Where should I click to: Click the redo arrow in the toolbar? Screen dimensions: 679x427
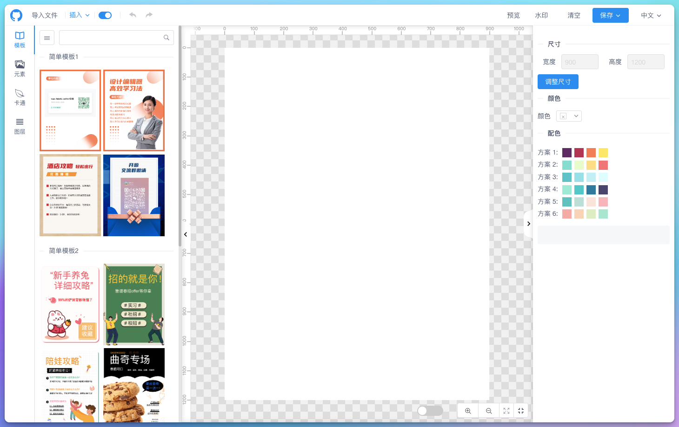[x=148, y=15]
